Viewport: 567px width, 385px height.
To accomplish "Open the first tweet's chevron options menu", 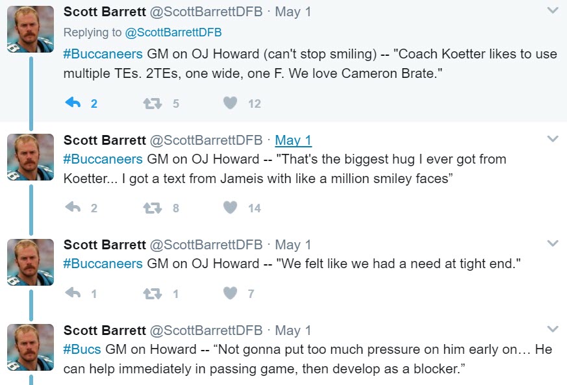I will [x=553, y=10].
